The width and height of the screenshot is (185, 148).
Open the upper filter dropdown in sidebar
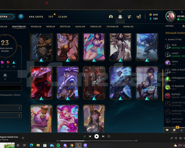(x=11, y=108)
